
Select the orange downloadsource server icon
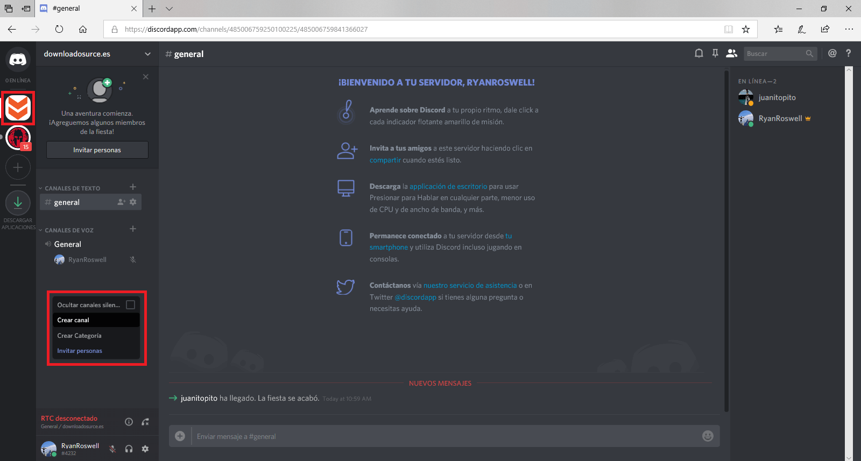pos(18,108)
